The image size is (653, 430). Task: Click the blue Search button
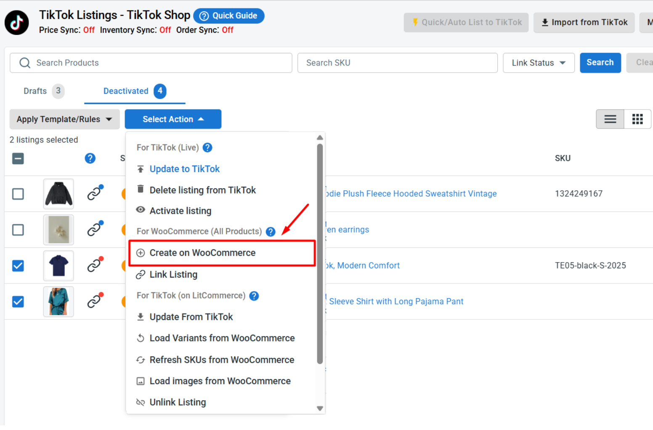600,63
